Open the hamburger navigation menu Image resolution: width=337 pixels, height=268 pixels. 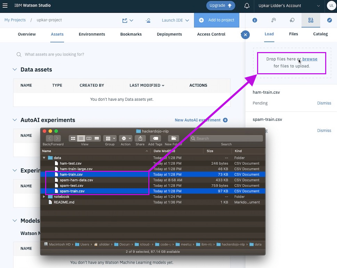point(5,5)
